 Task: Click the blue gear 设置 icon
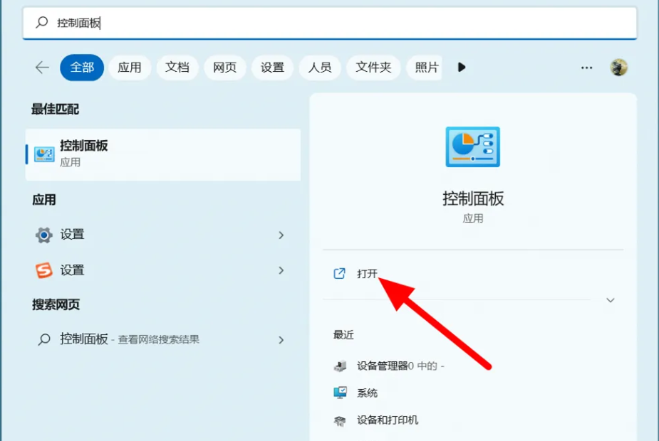44,235
